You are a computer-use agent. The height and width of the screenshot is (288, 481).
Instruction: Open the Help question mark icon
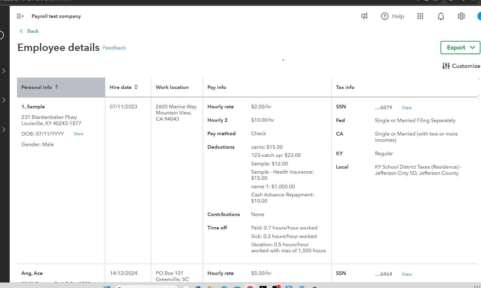(385, 16)
